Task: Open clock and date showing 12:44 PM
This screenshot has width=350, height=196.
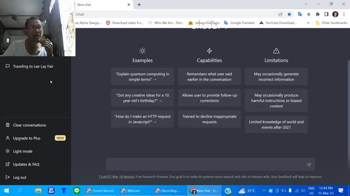Action: [x=326, y=191]
